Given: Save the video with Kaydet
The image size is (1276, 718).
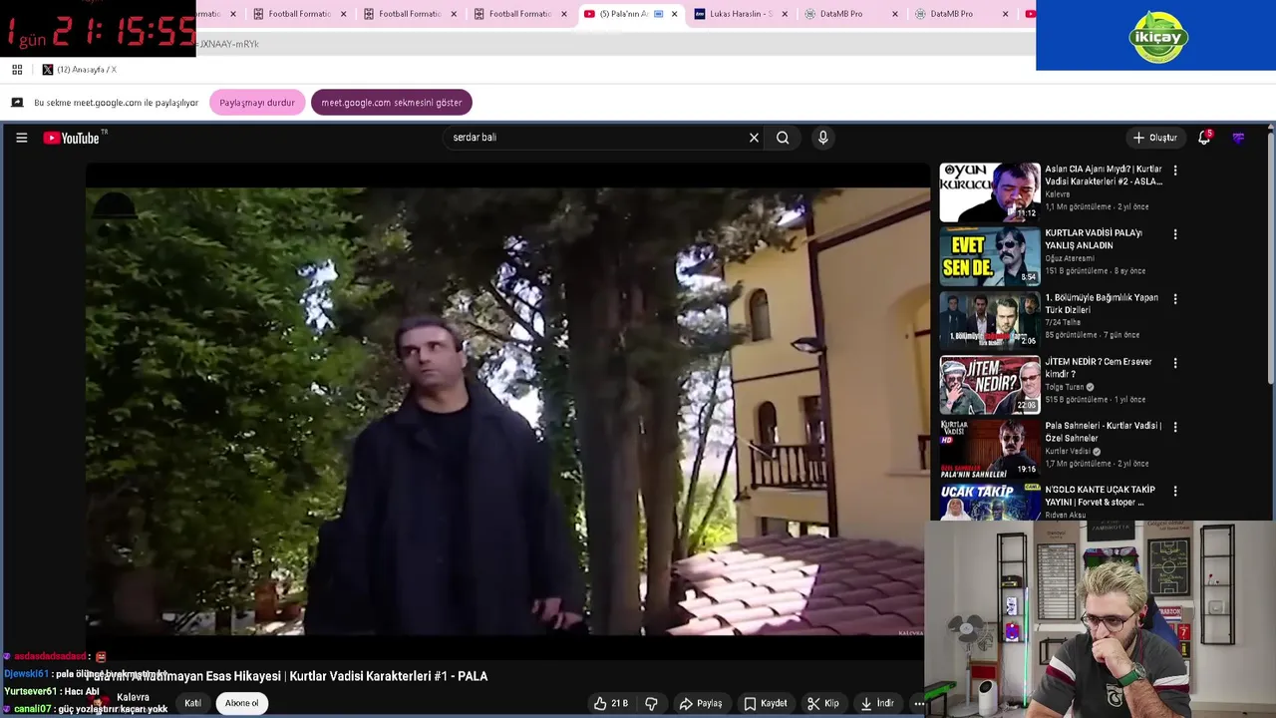Looking at the screenshot, I should pos(765,703).
